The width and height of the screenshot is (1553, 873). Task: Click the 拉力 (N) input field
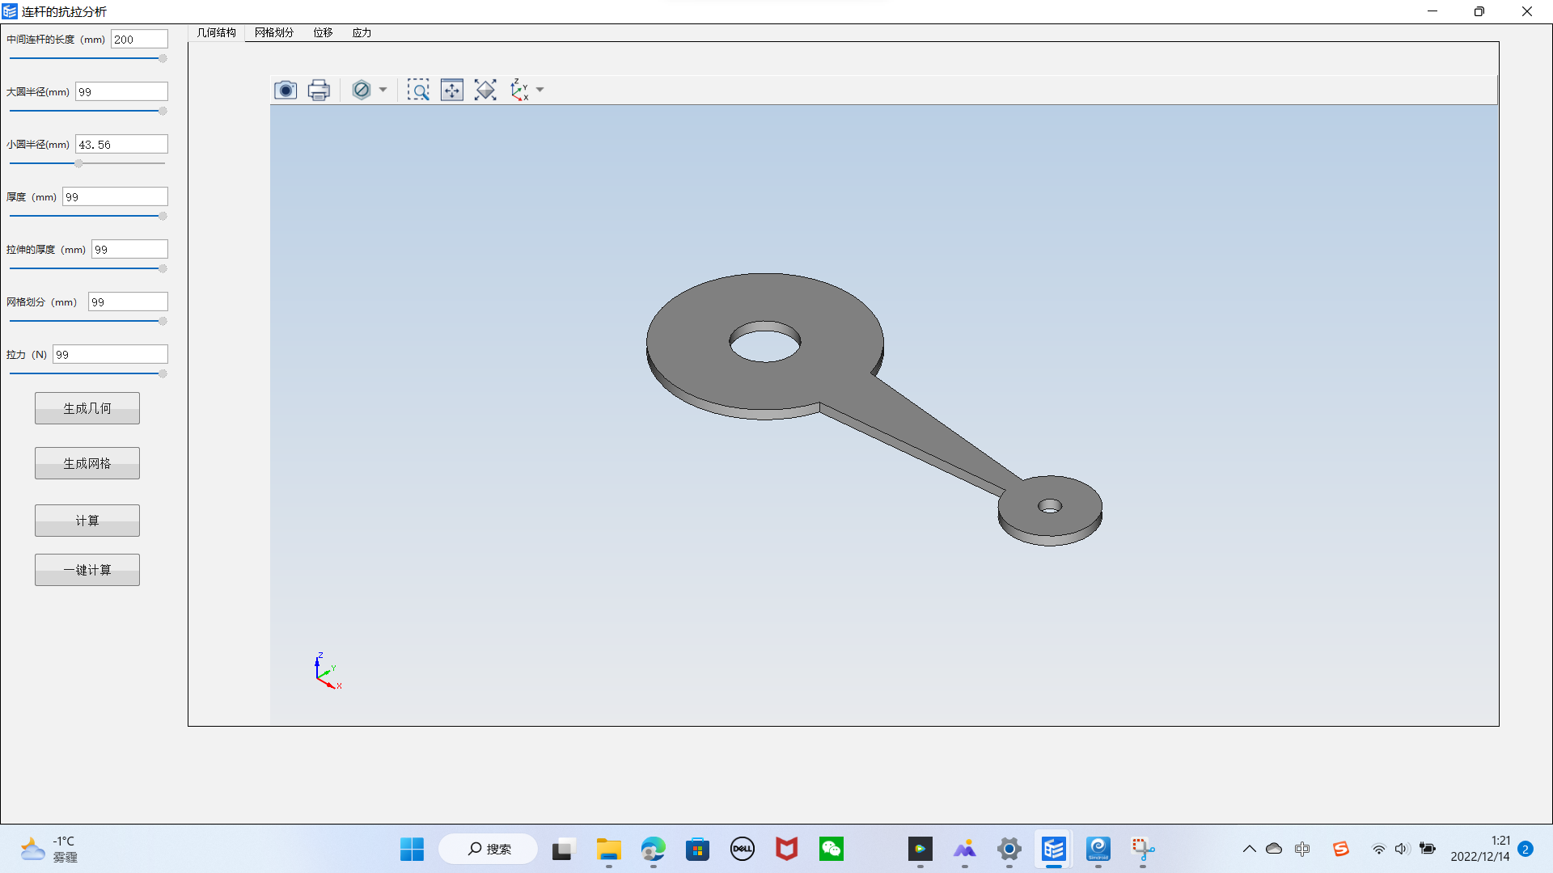(110, 354)
